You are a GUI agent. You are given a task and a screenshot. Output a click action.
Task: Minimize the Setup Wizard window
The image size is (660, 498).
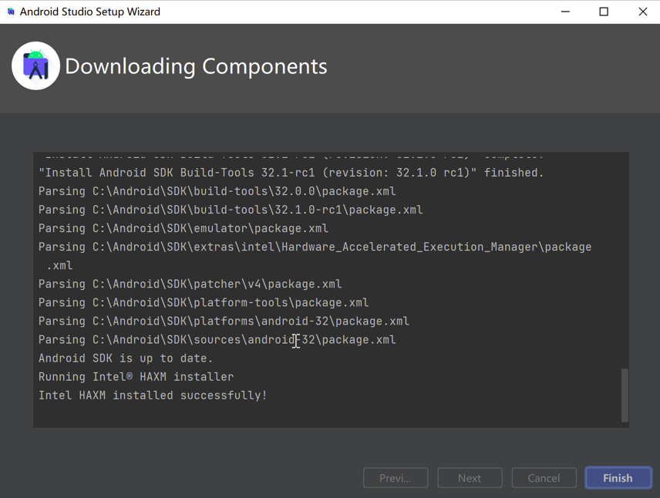(566, 12)
